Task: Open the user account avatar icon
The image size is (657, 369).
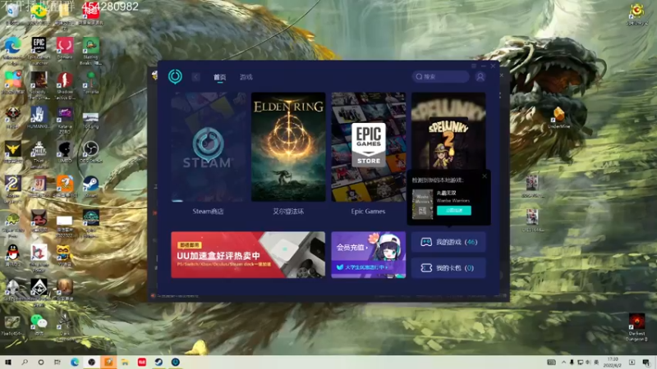Action: (480, 76)
